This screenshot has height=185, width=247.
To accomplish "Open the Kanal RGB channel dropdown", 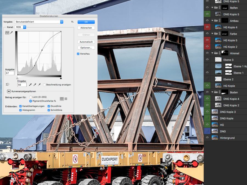I will (21, 27).
